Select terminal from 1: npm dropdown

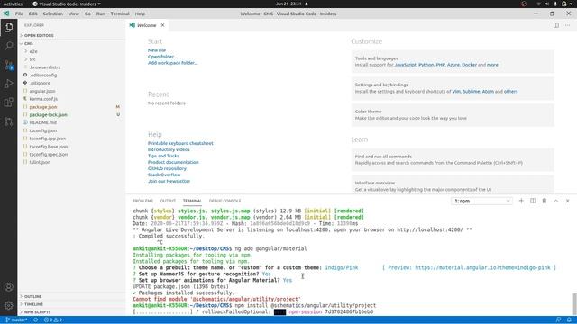(x=481, y=201)
